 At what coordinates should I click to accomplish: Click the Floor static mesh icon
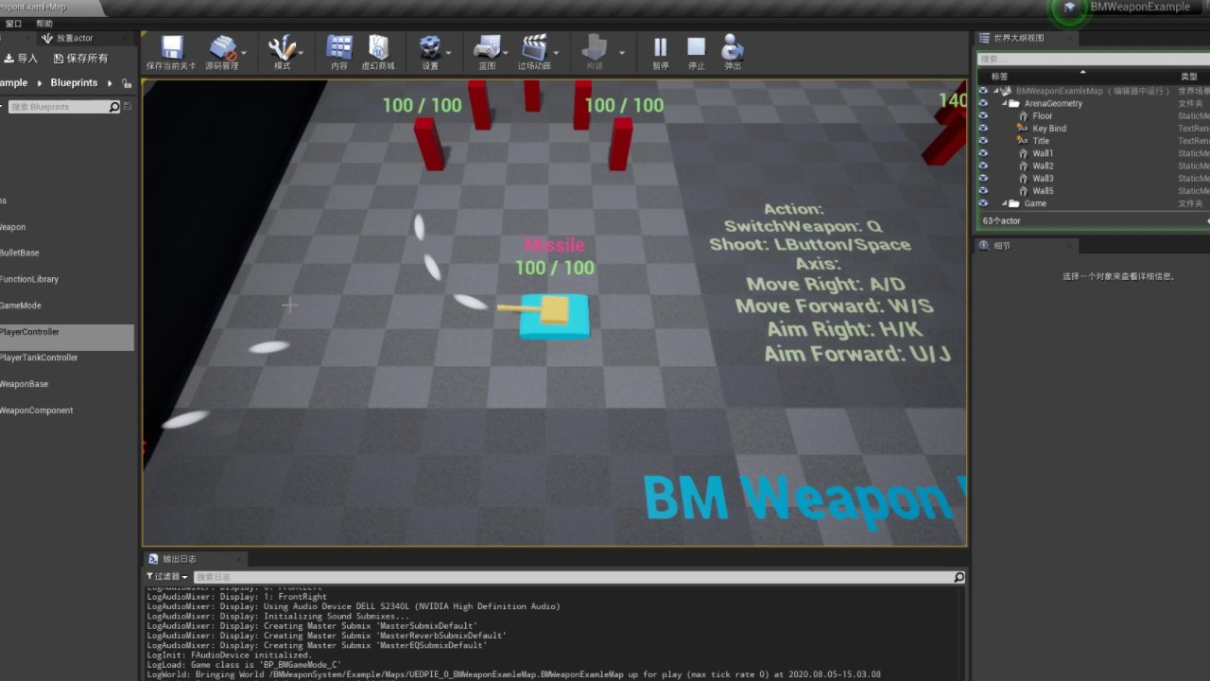pyautogui.click(x=1023, y=116)
